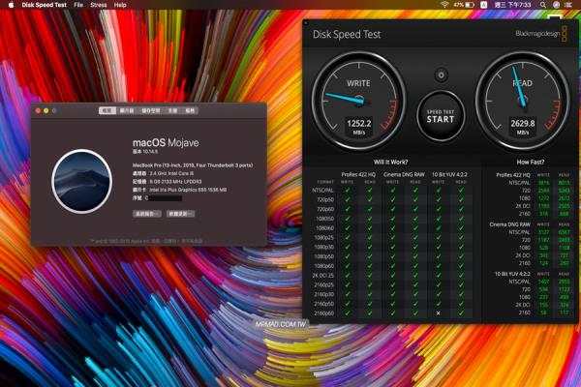Screen dimensions: 581x387
Task: Click the 720p50 row label
Action: coord(325,200)
